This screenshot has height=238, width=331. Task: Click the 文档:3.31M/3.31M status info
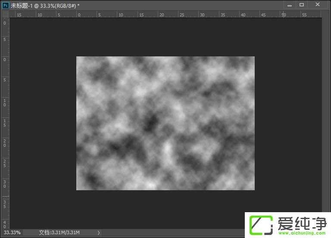[59, 232]
